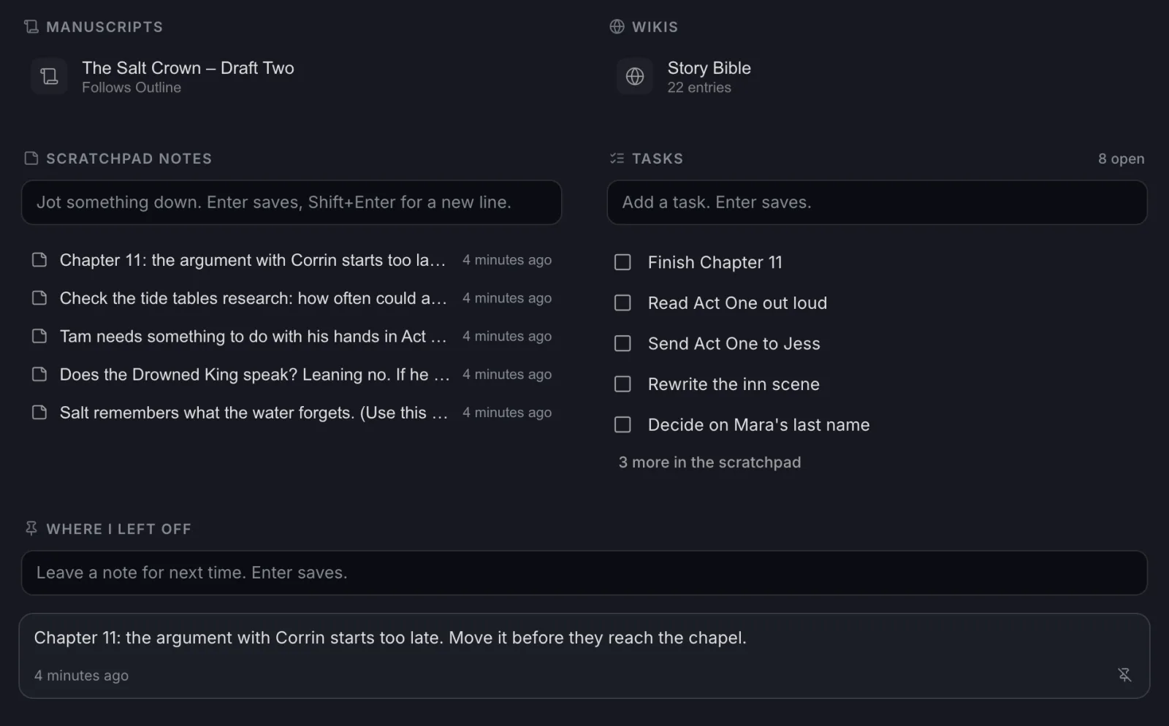Check off the Finish Chapter 11 task
The image size is (1169, 726).
[622, 262]
